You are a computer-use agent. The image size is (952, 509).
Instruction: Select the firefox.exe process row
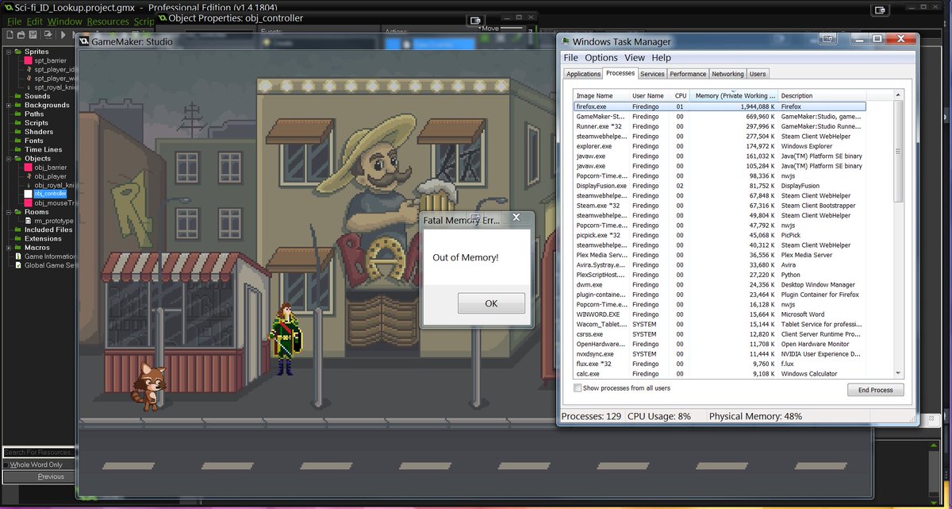tap(720, 106)
